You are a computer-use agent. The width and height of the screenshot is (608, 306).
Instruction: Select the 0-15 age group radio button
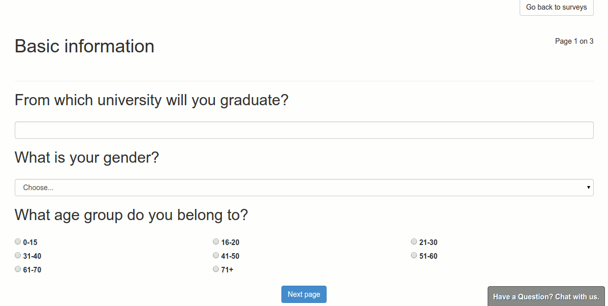point(18,242)
